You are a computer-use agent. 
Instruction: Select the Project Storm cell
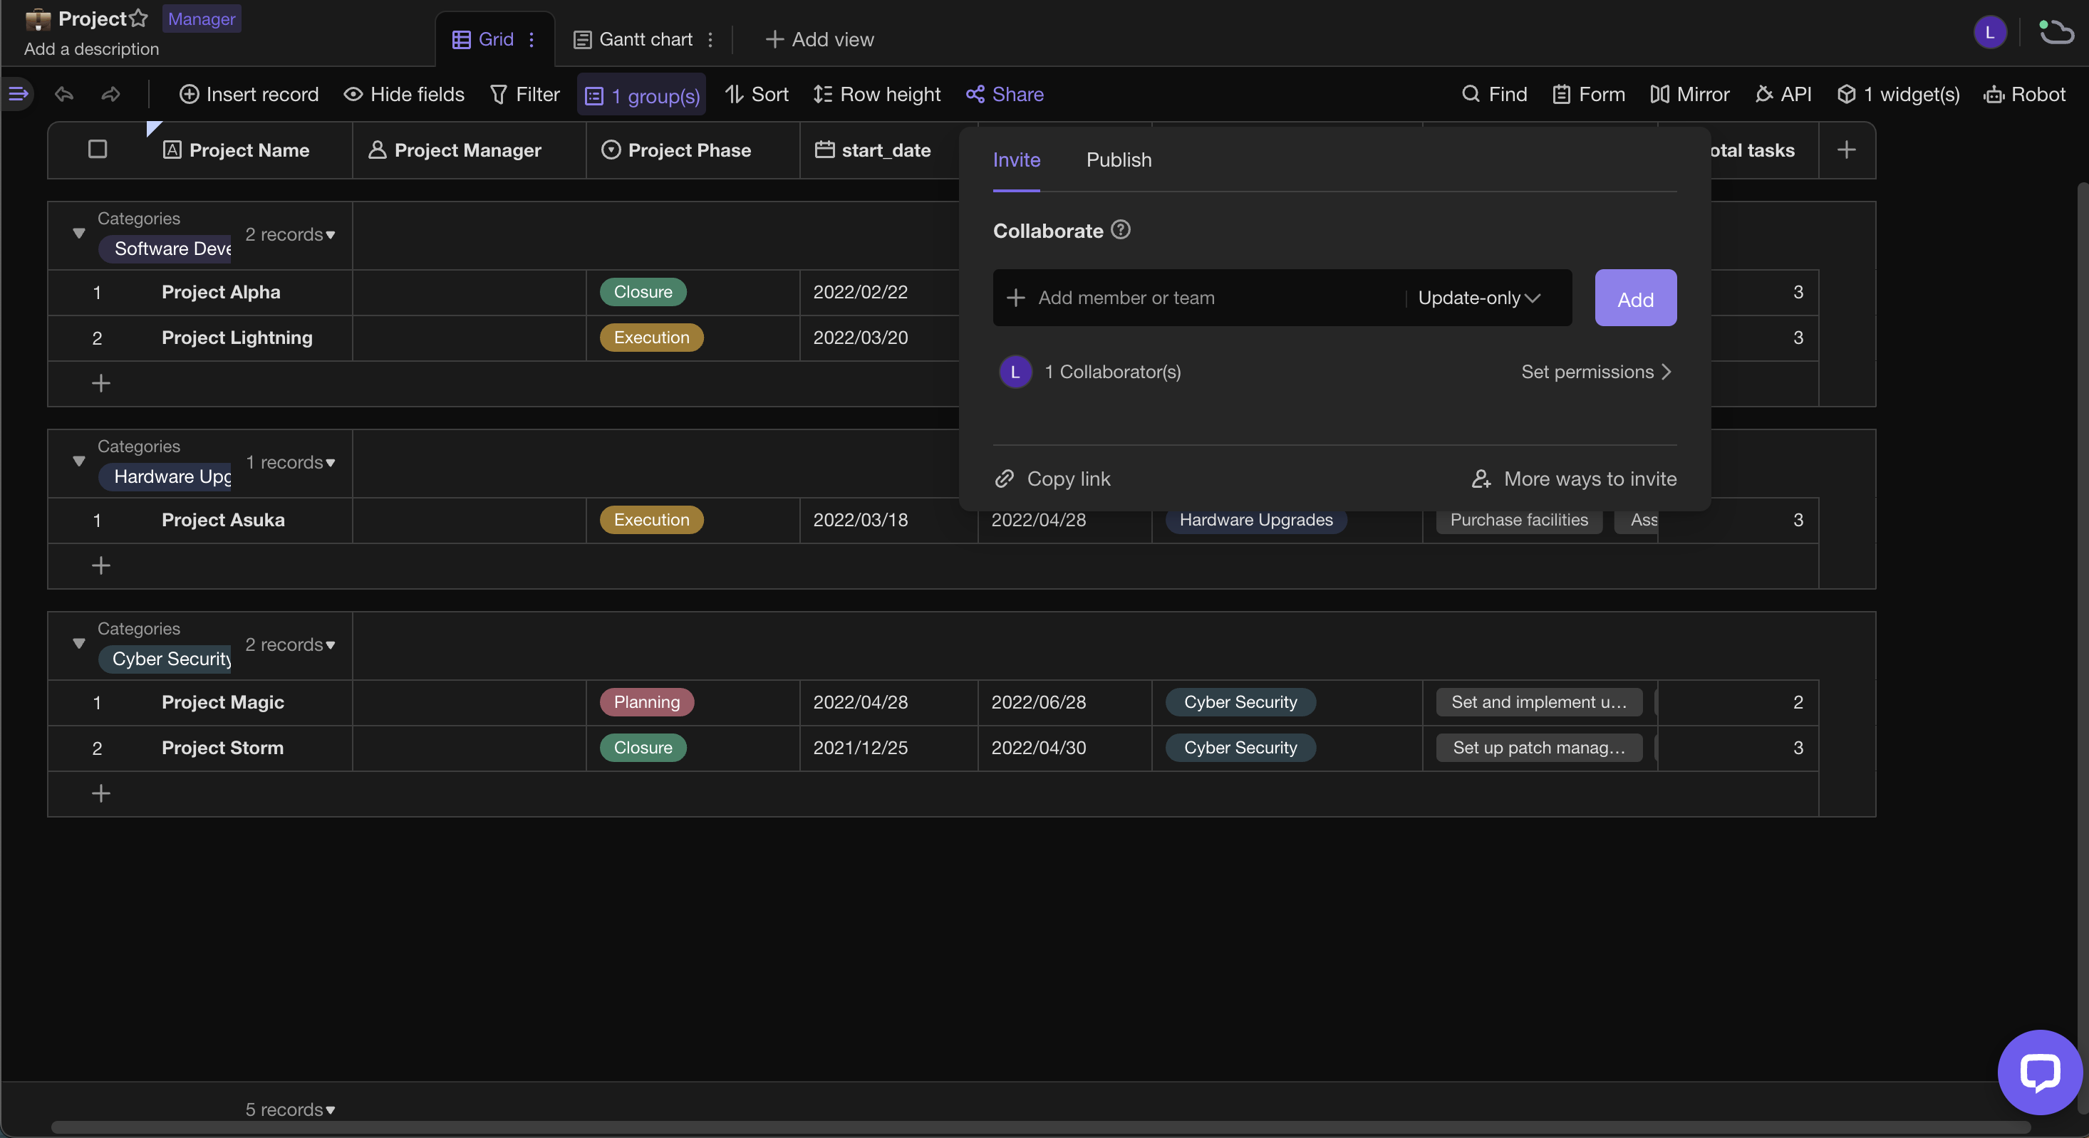[x=223, y=748]
